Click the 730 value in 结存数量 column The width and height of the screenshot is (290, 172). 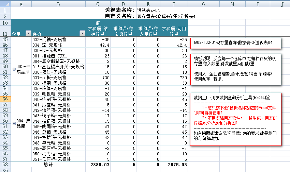pyautogui.click(x=98, y=78)
